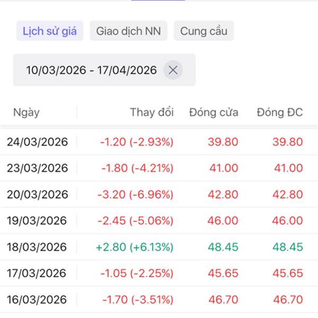
Task: Select the 23/03/2026 row date
Action: click(38, 168)
